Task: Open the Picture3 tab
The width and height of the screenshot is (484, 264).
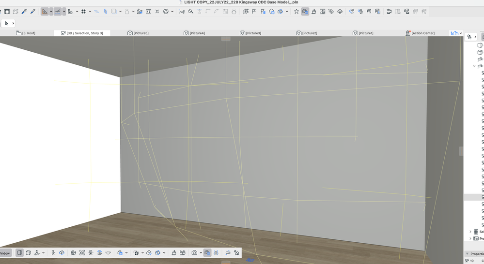Action: (250, 33)
